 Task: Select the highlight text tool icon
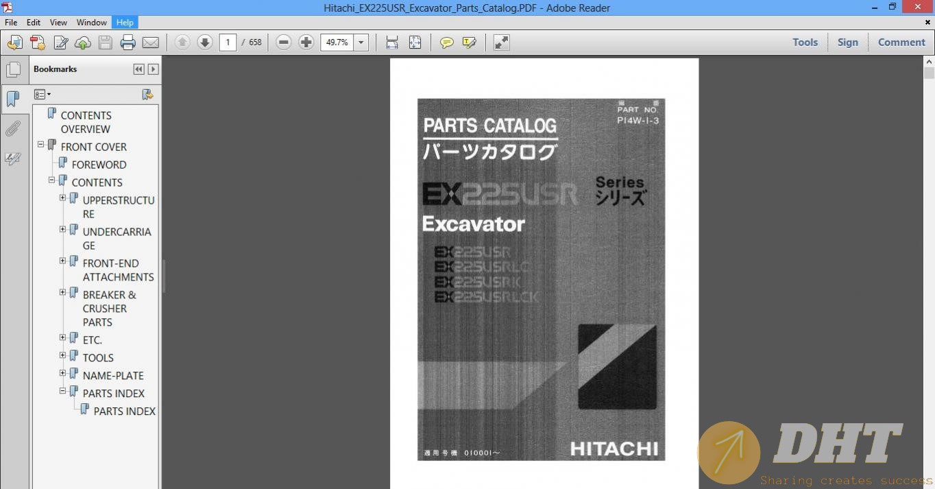[x=470, y=43]
